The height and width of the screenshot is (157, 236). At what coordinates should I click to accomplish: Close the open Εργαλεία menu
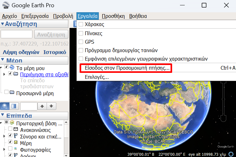coord(87,16)
